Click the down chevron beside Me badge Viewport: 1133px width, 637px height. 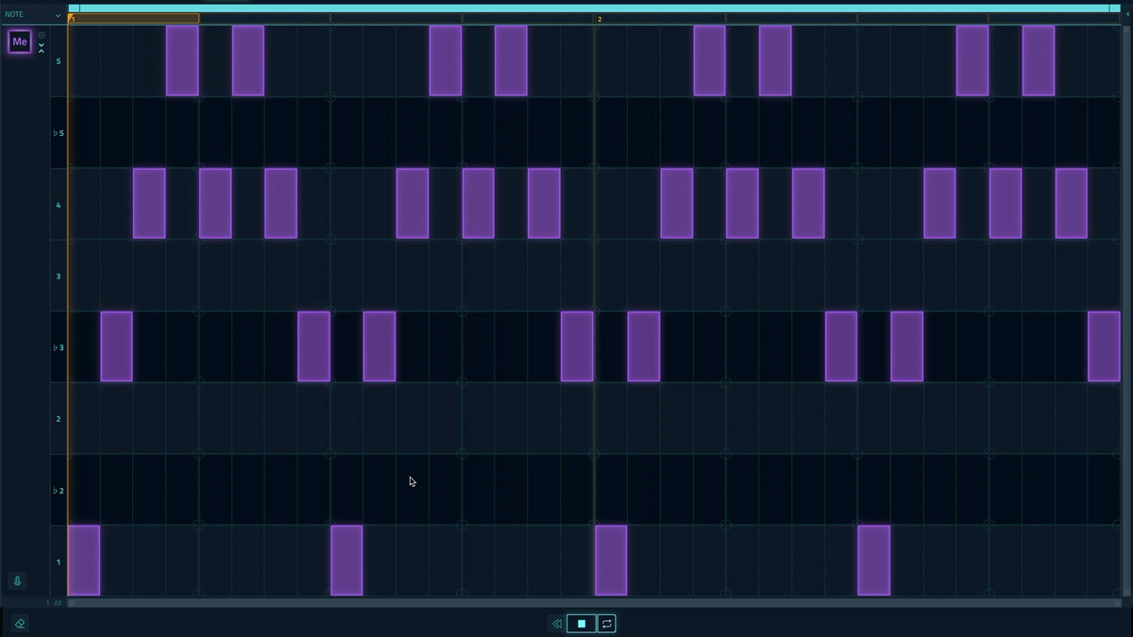point(42,44)
